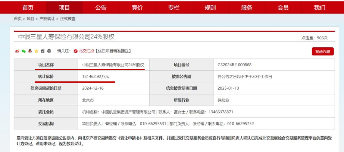
Task: Click the 首页 breadcrumb link
Action: tap(18, 19)
